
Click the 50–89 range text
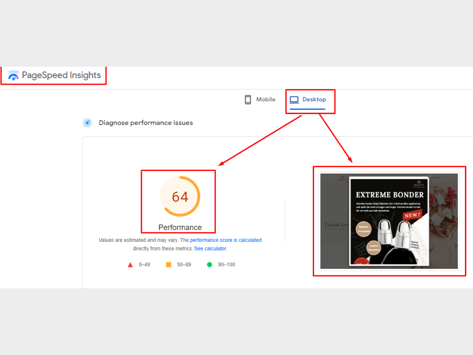[x=184, y=265]
